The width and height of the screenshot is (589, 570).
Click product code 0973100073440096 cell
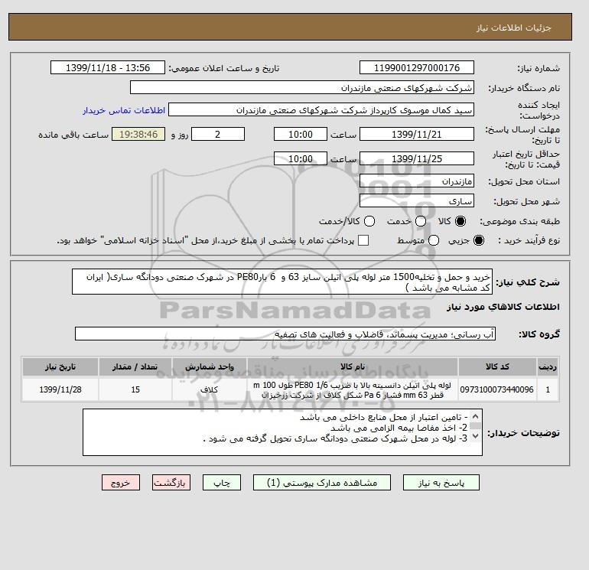tap(497, 389)
